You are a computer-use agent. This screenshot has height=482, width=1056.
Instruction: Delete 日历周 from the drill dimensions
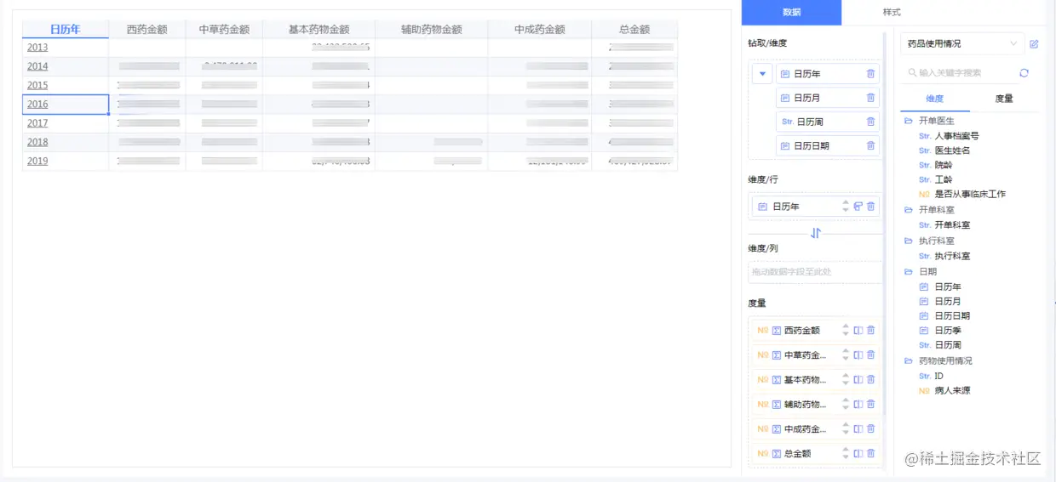tap(870, 122)
